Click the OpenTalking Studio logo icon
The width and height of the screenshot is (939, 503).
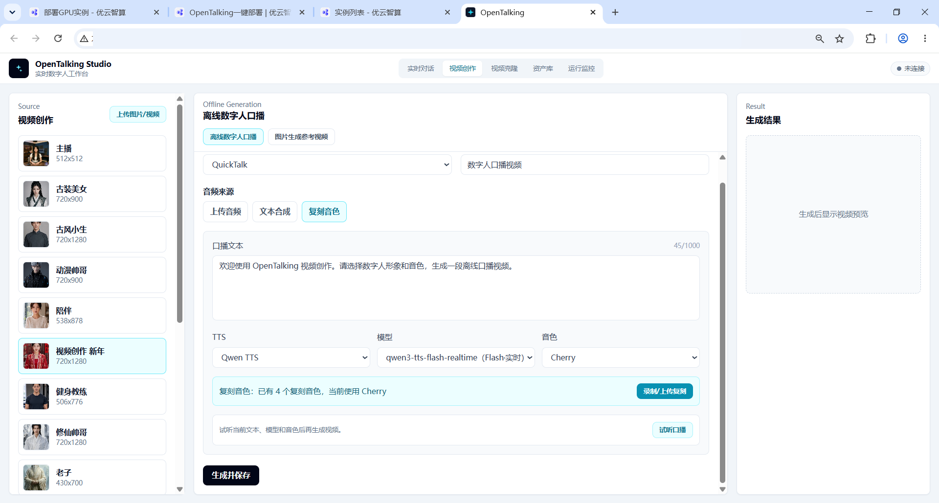pyautogui.click(x=19, y=68)
